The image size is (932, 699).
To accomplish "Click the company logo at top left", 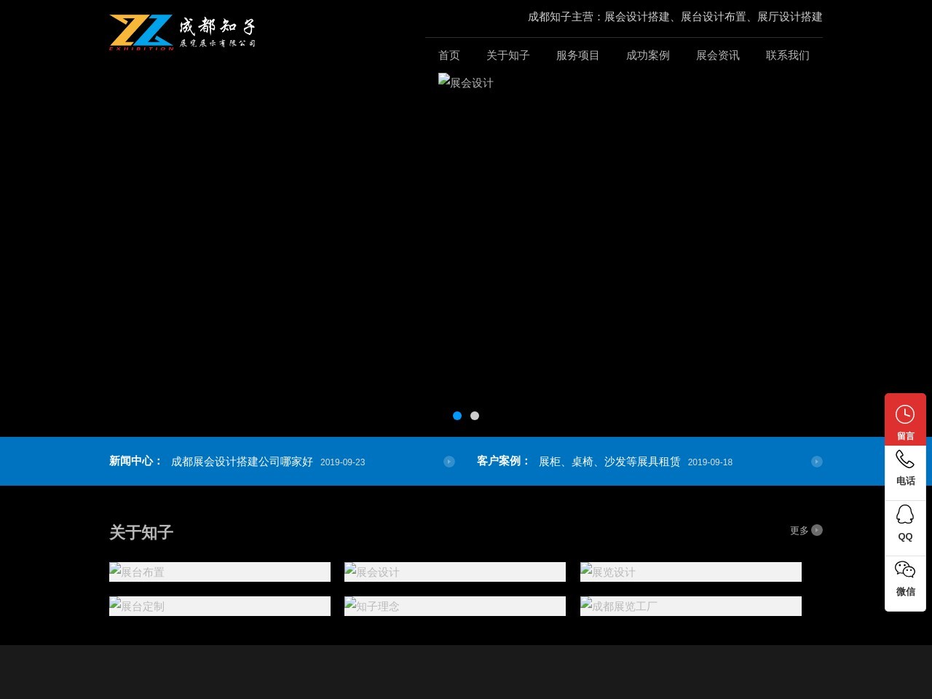I will click(x=182, y=32).
